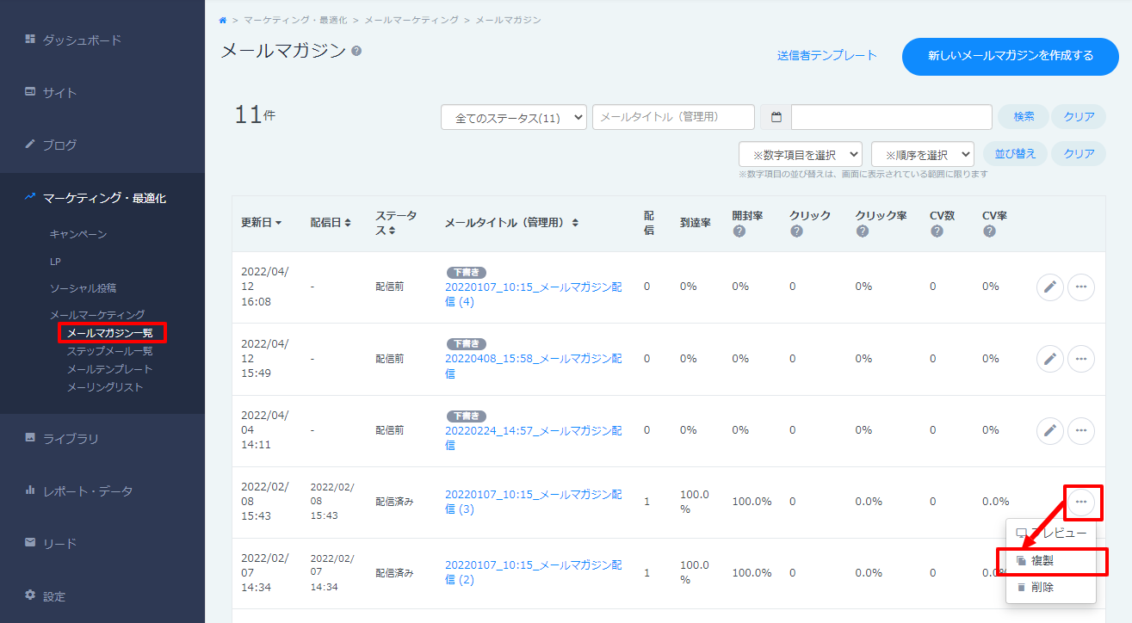Click the bar chart icon beside レポート・データ
The image size is (1132, 623).
click(x=30, y=490)
